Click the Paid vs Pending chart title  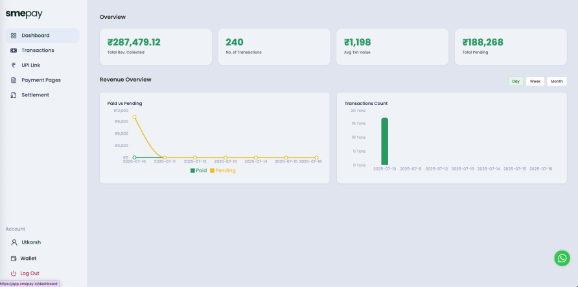click(124, 104)
